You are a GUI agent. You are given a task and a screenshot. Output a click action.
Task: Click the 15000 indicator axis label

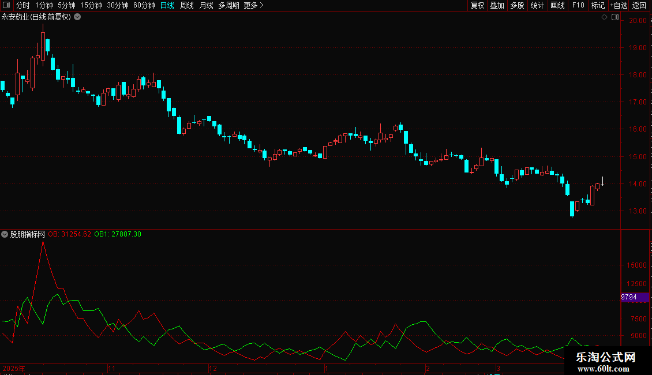[636, 265]
